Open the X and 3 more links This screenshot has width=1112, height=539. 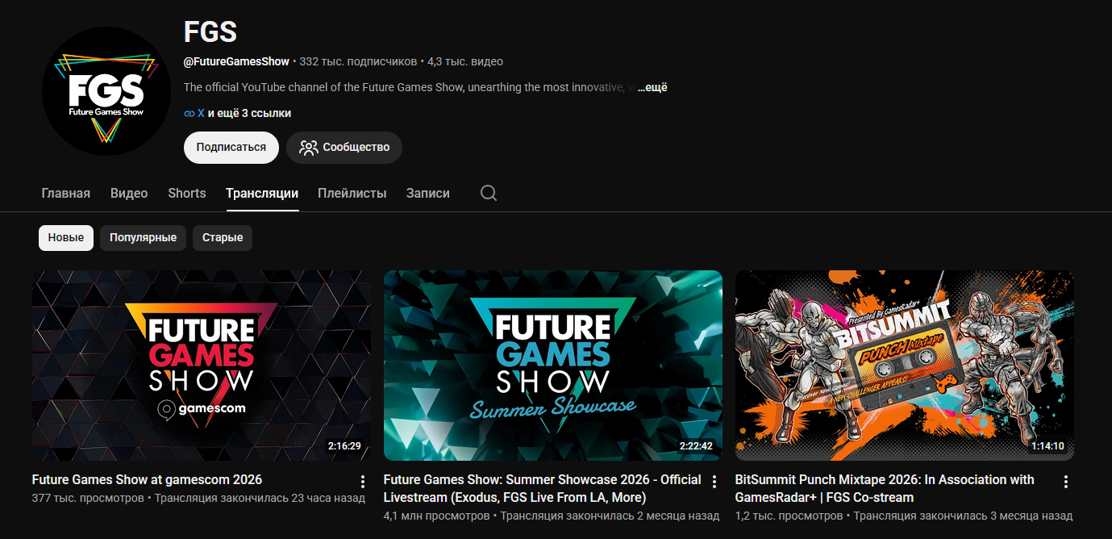(x=244, y=114)
